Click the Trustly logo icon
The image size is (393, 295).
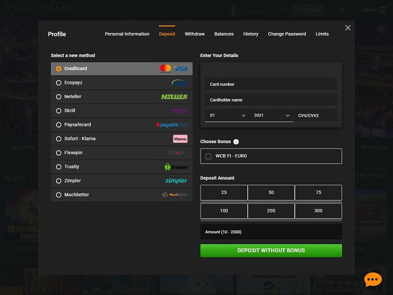(176, 167)
